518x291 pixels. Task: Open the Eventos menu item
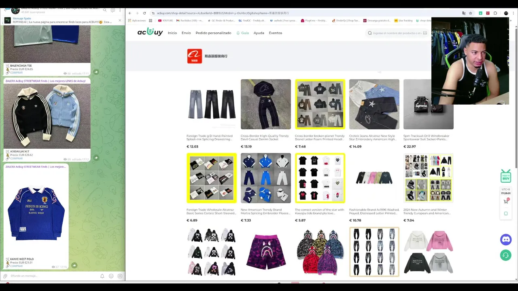[x=276, y=33]
